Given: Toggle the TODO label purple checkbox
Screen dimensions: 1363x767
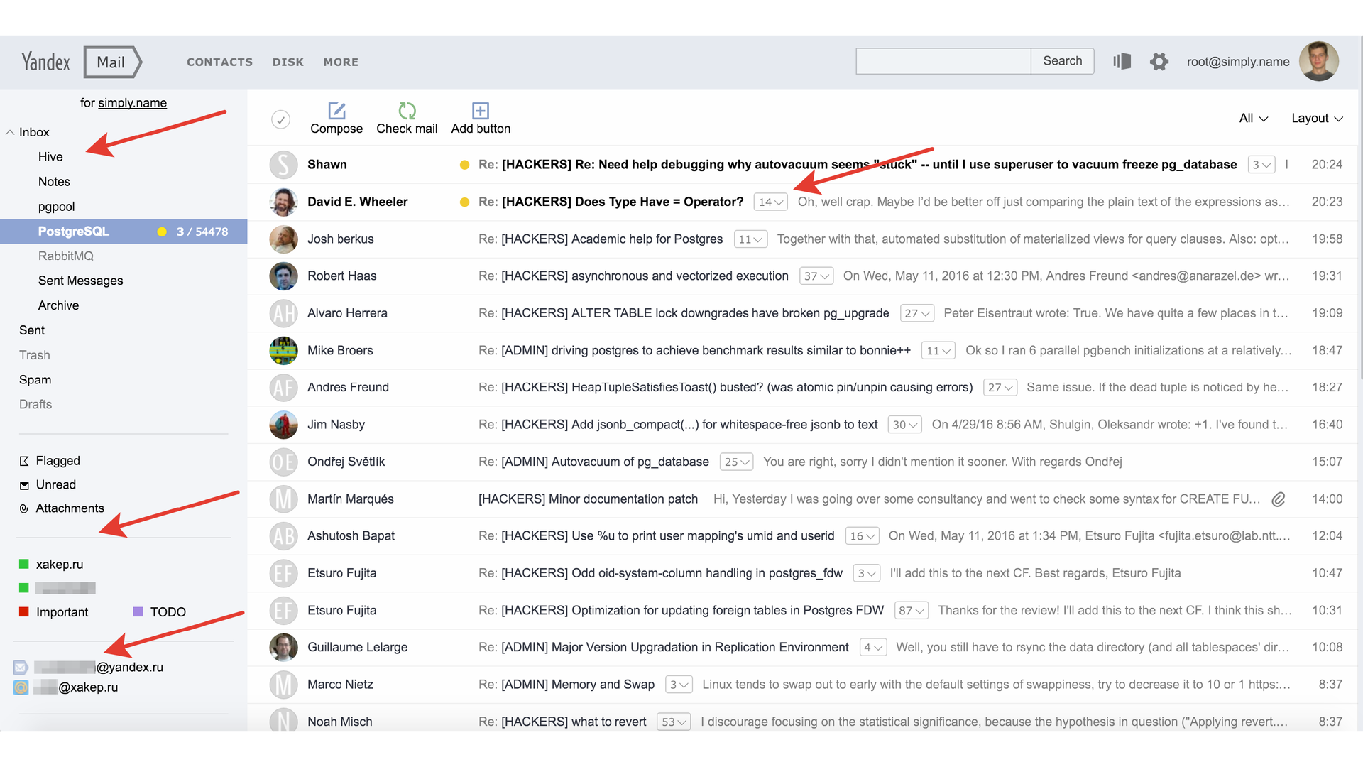Looking at the screenshot, I should (138, 611).
